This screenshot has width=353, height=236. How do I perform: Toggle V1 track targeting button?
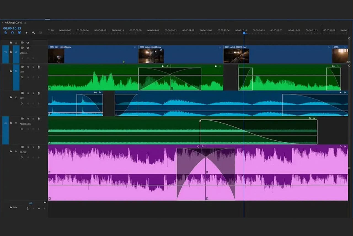pos(16,55)
